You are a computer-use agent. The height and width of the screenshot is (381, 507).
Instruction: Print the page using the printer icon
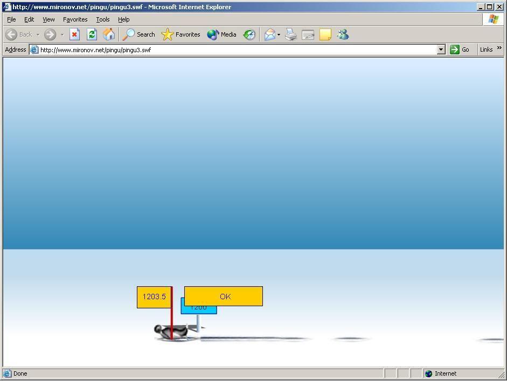tap(291, 34)
